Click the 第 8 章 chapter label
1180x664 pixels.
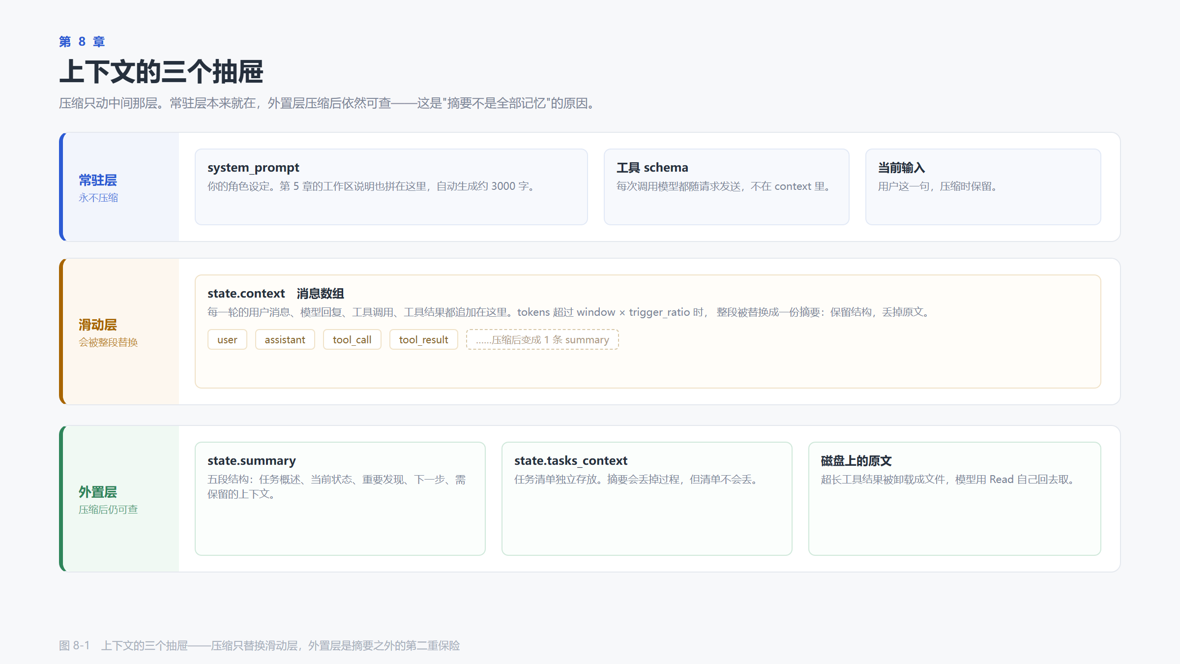[82, 42]
